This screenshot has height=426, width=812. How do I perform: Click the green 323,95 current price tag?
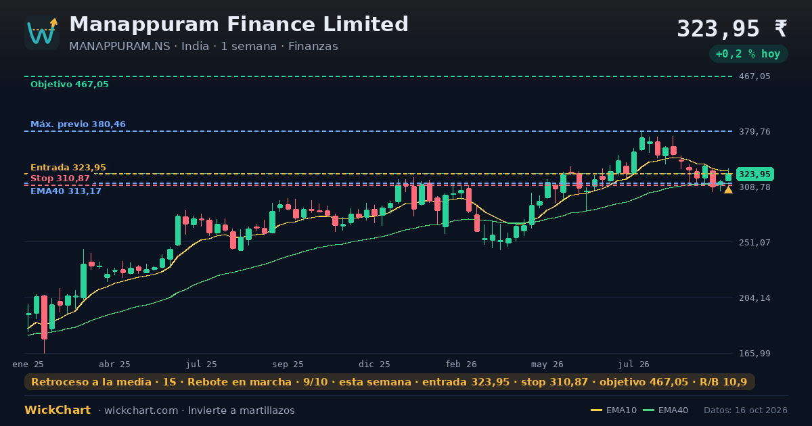[754, 174]
